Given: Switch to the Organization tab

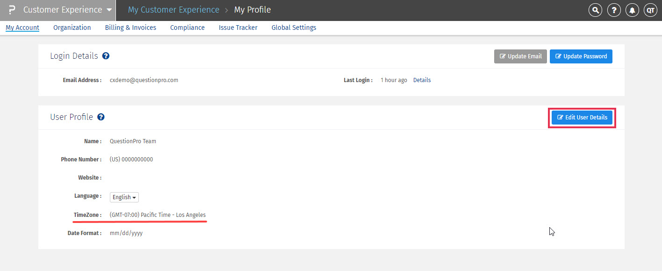Looking at the screenshot, I should pos(72,28).
